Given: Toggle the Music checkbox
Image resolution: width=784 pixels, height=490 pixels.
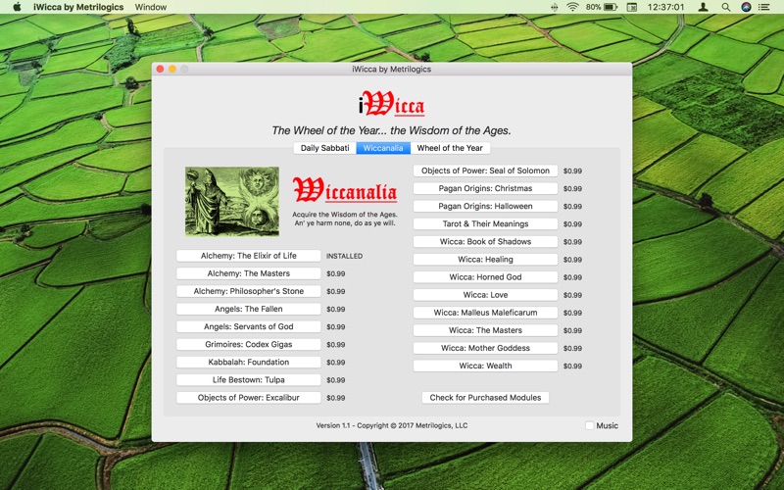Looking at the screenshot, I should click(590, 425).
